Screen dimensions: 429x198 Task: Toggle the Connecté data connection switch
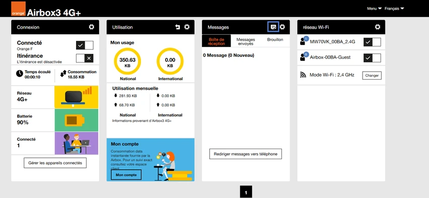(x=85, y=45)
